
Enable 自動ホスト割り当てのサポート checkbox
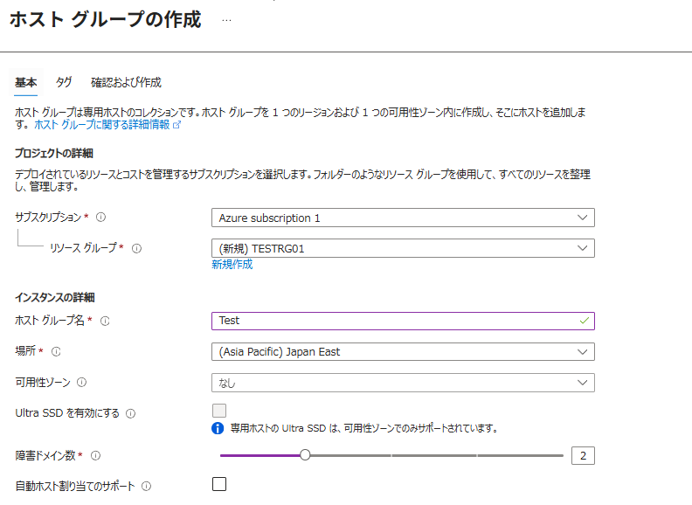219,484
